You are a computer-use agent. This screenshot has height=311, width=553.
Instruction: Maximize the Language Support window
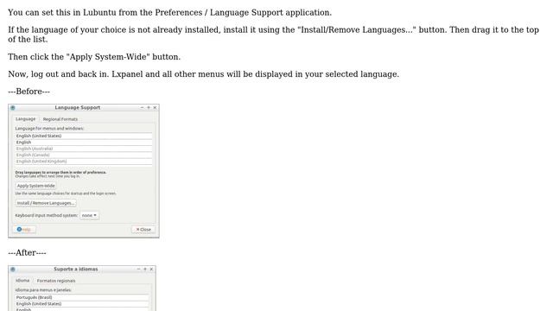coord(149,107)
